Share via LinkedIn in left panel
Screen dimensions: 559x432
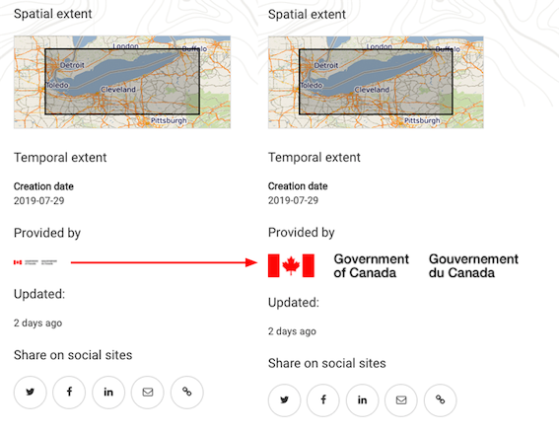108,392
